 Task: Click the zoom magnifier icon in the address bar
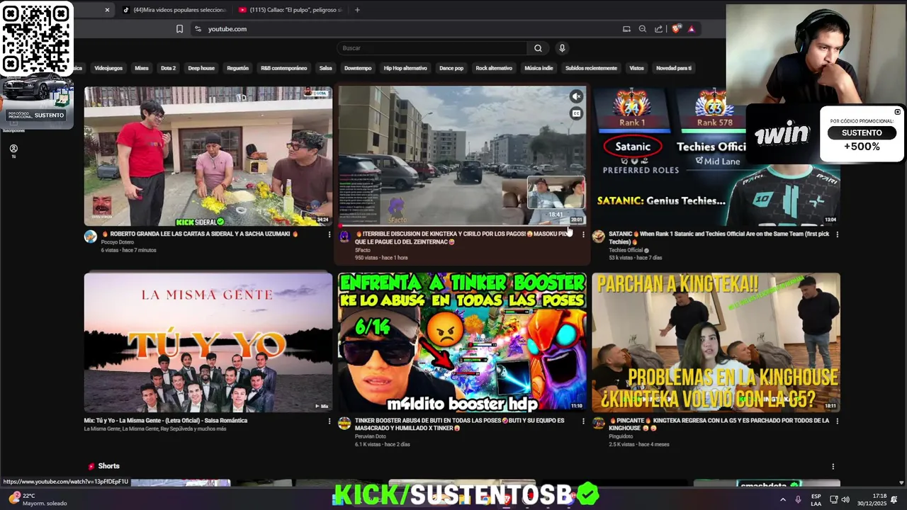pos(643,29)
